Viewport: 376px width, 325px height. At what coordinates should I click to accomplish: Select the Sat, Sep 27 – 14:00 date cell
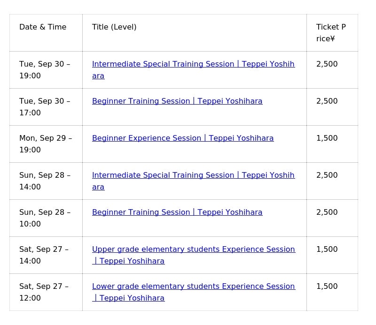pyautogui.click(x=44, y=255)
